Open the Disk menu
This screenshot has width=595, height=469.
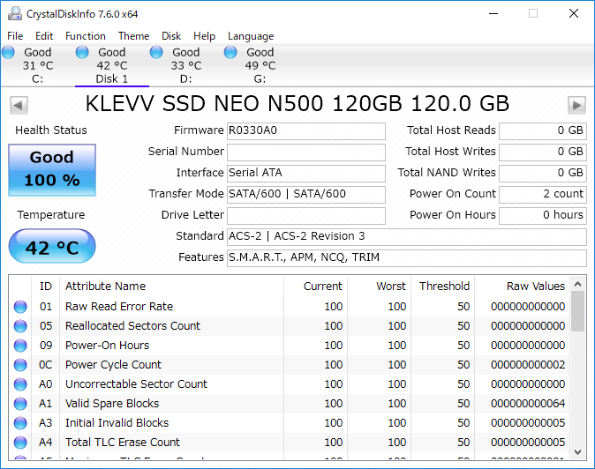171,36
